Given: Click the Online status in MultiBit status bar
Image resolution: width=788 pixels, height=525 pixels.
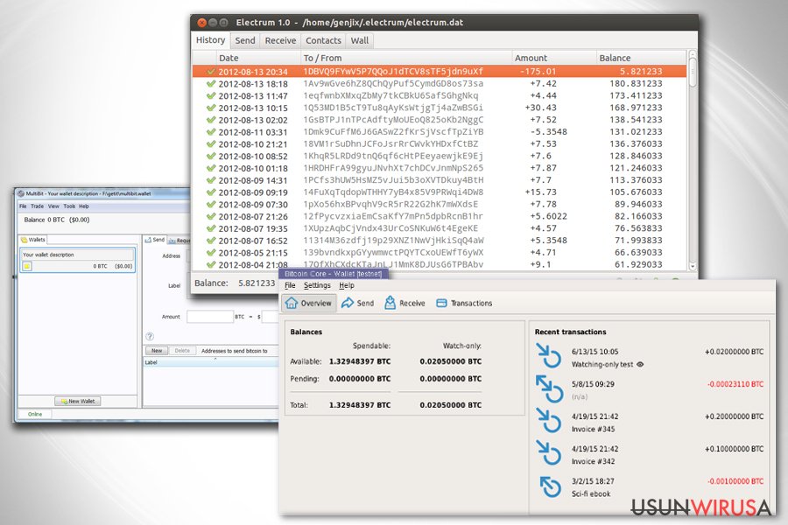Looking at the screenshot, I should pyautogui.click(x=35, y=414).
